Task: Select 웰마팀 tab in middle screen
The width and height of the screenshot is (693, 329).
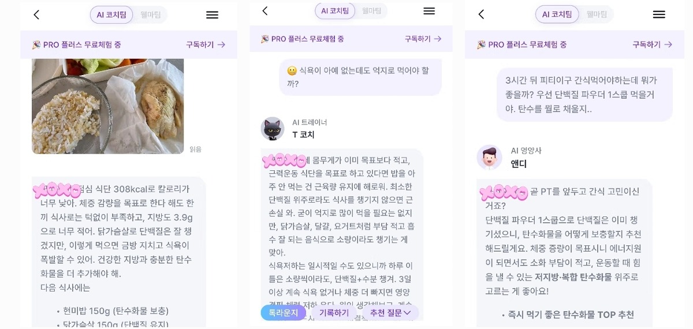Action: [x=371, y=11]
